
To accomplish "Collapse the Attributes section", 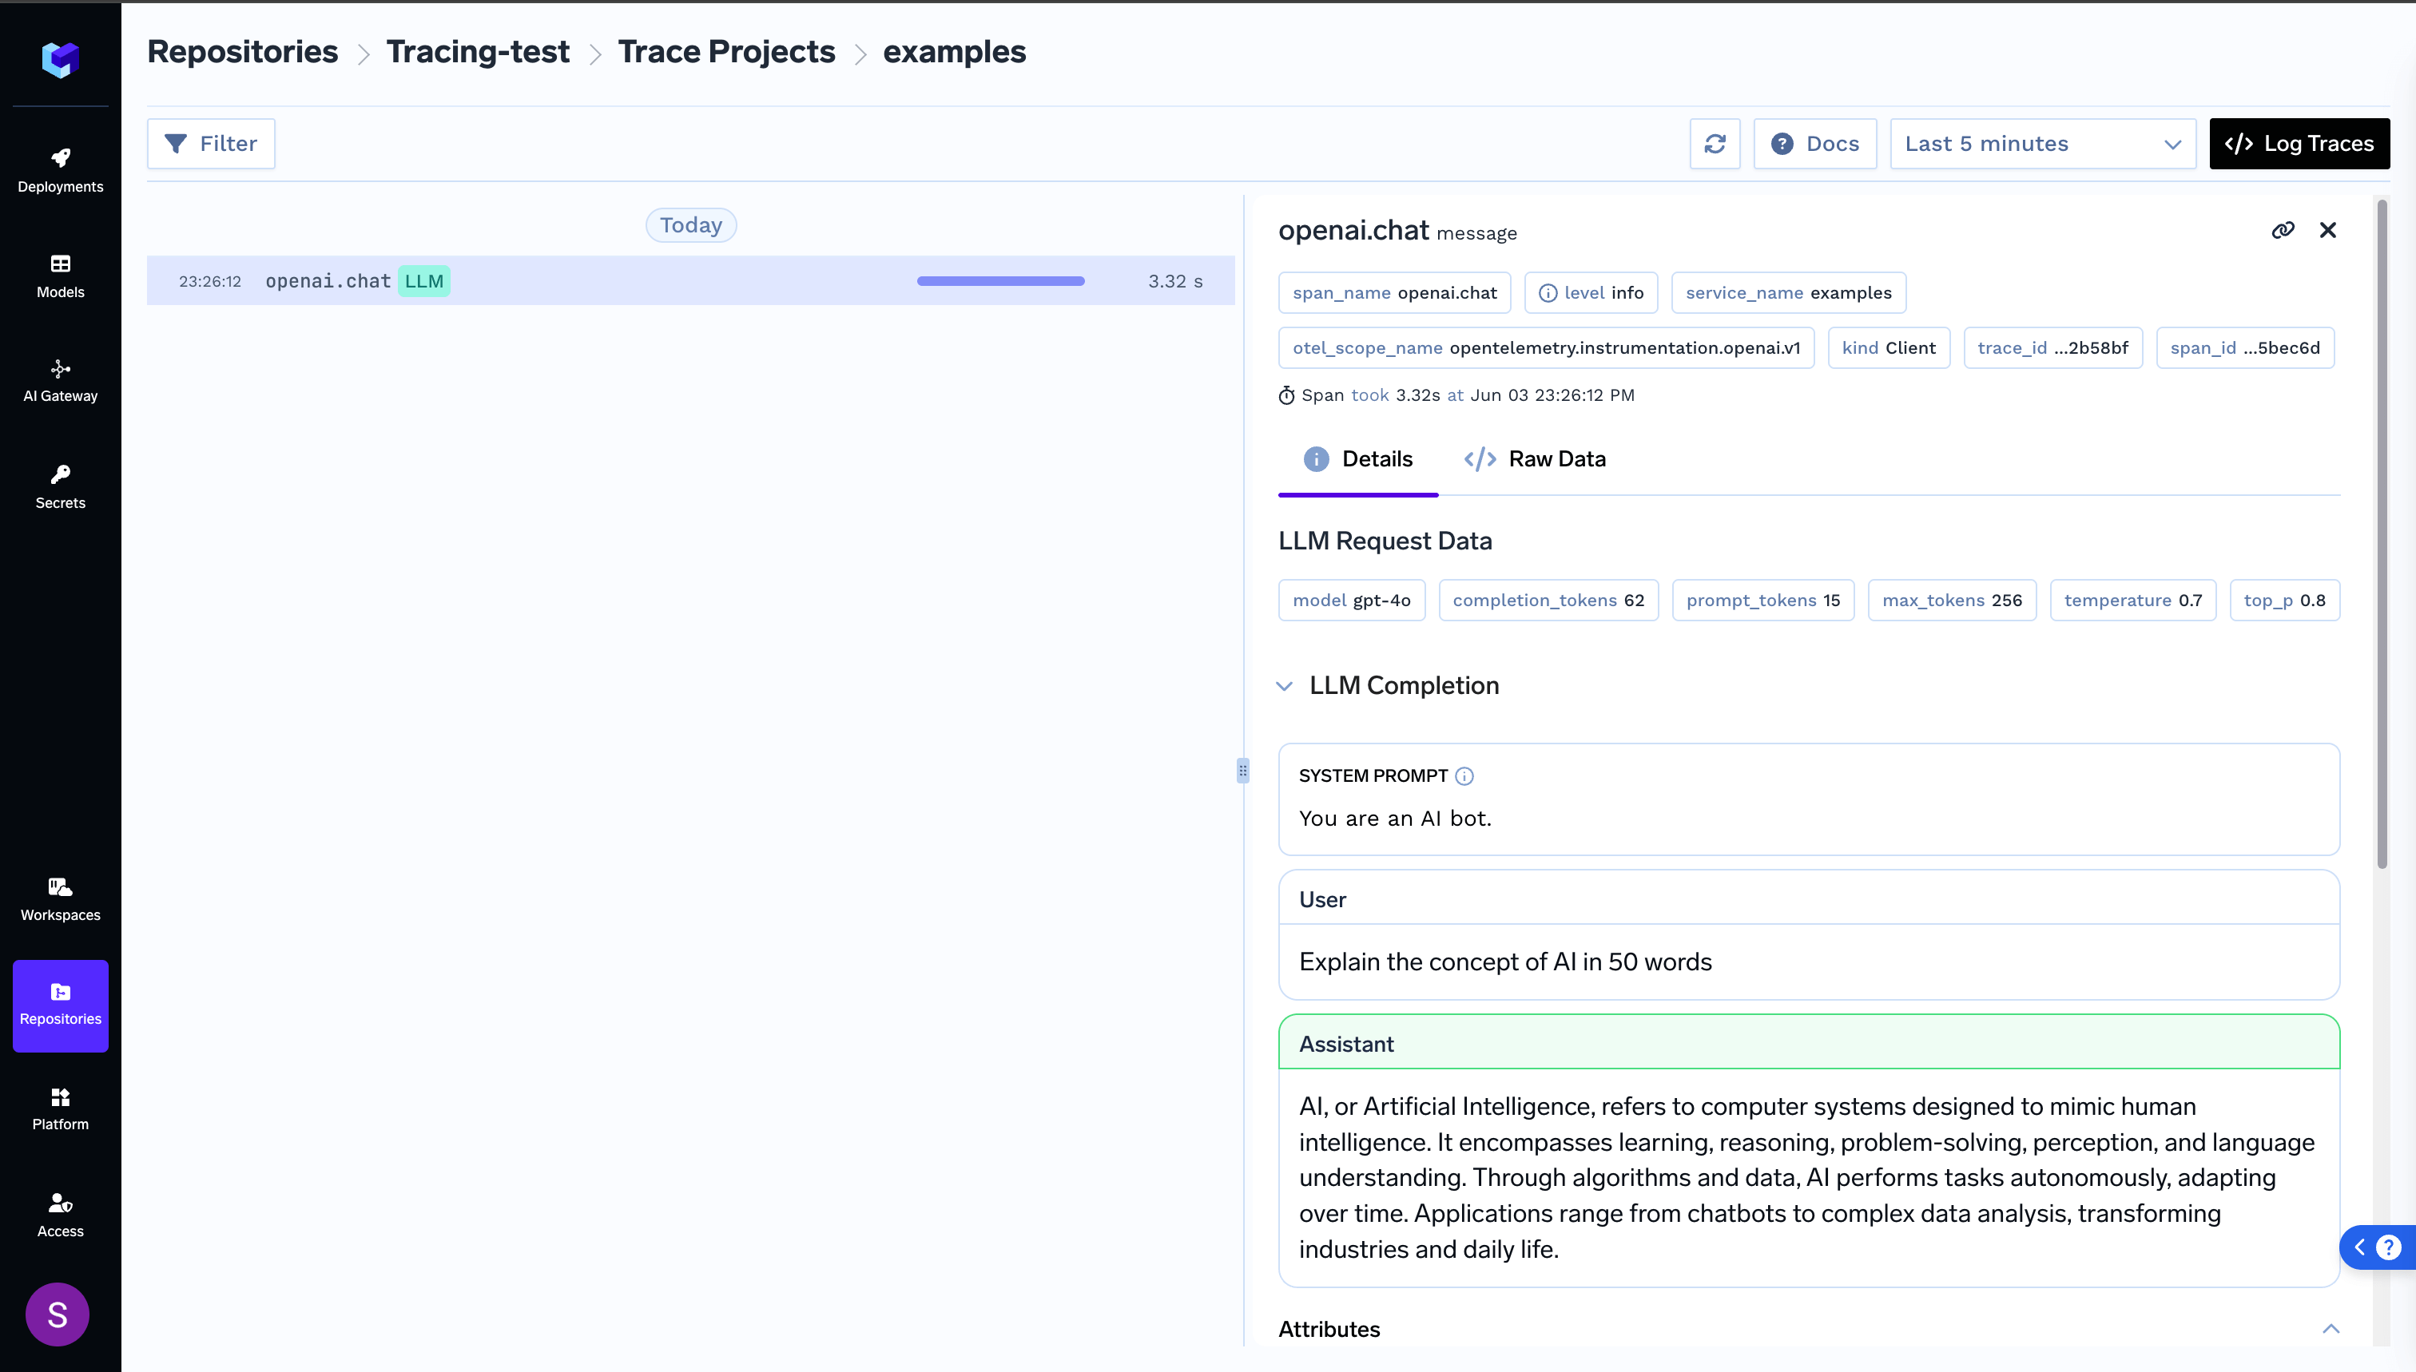I will coord(2331,1329).
